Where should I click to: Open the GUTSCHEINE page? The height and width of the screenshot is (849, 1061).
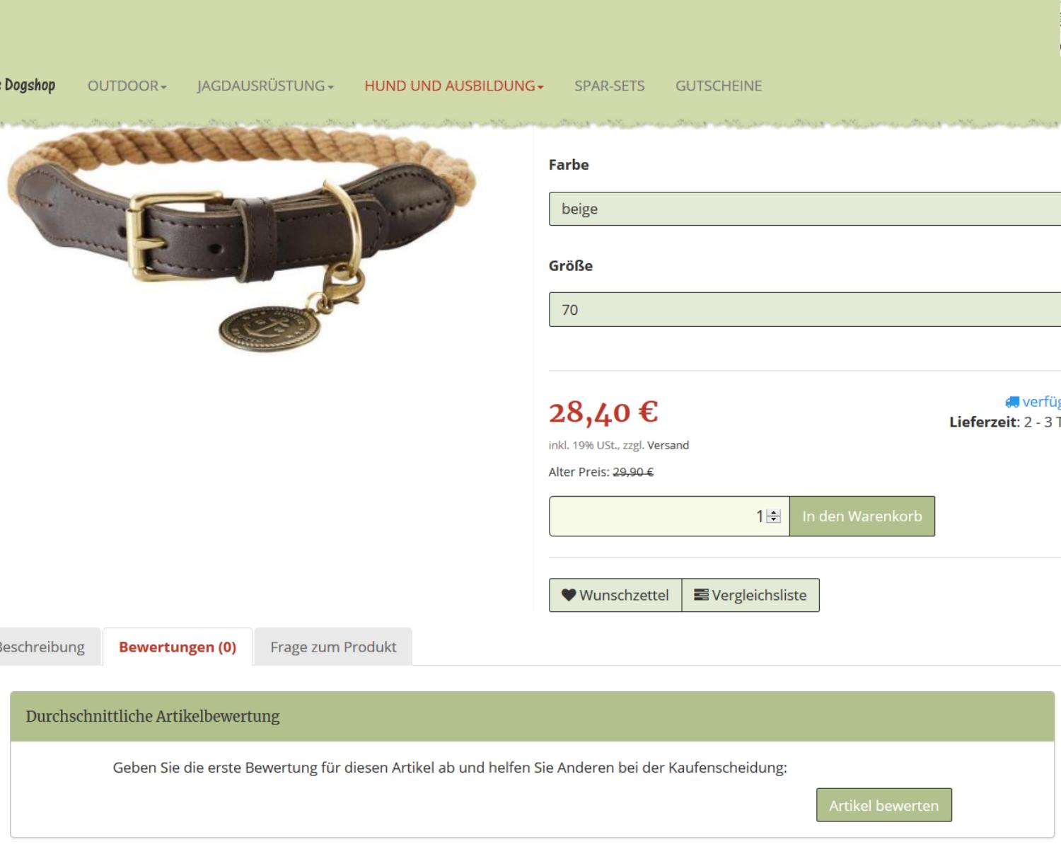pyautogui.click(x=719, y=86)
